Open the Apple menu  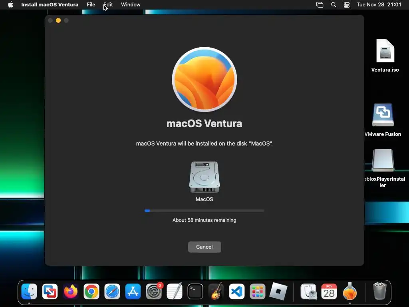point(10,4)
